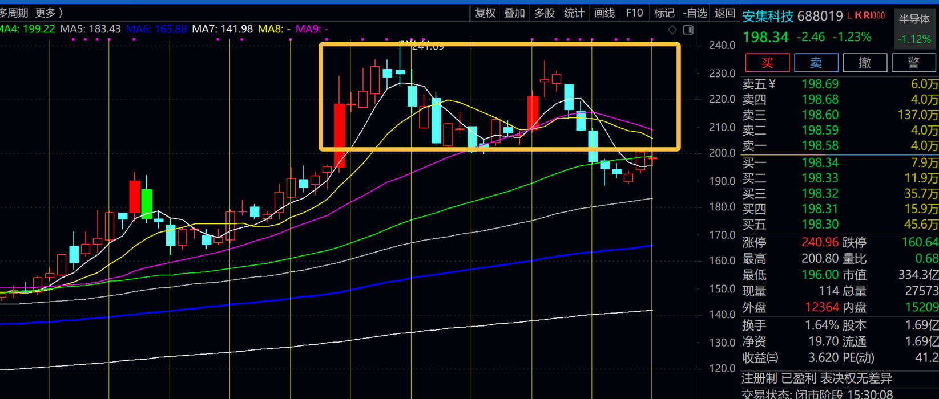The height and width of the screenshot is (399, 939).
Task: Select the 多股 multi-stock view
Action: point(544,13)
